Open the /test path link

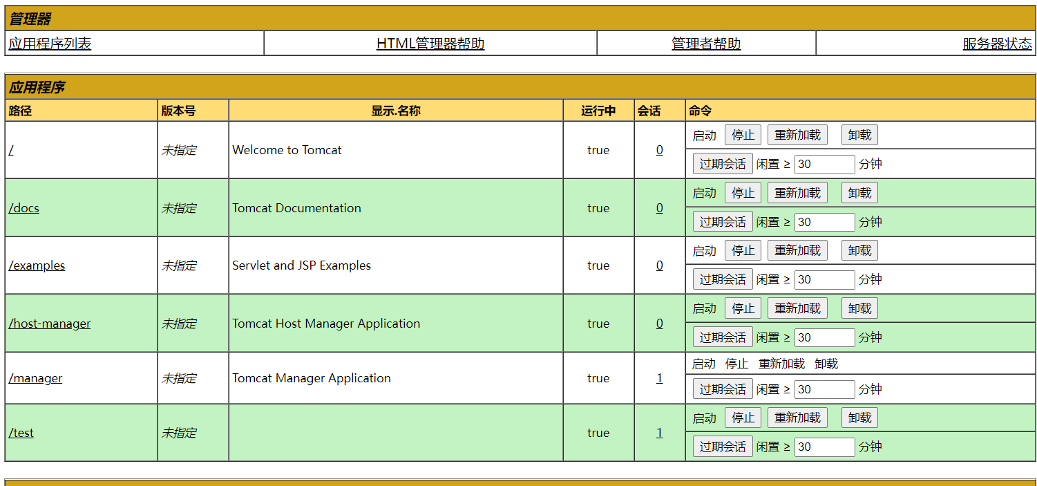click(x=21, y=433)
